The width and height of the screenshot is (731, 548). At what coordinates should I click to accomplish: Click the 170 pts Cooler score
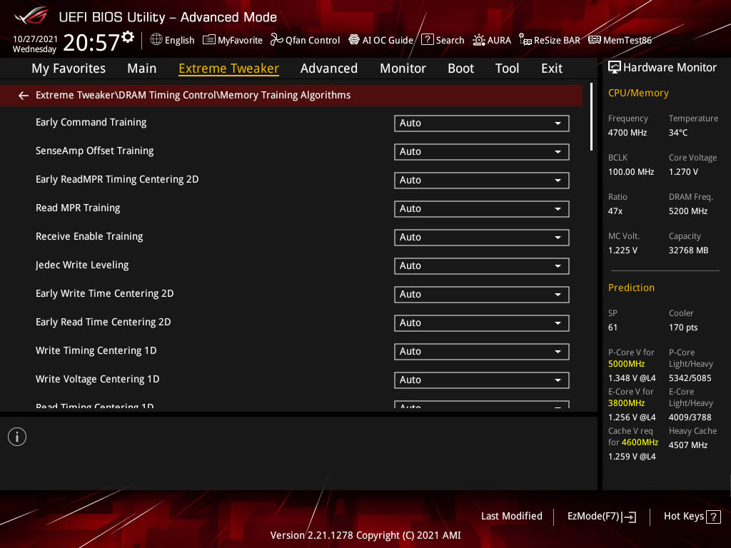(683, 328)
